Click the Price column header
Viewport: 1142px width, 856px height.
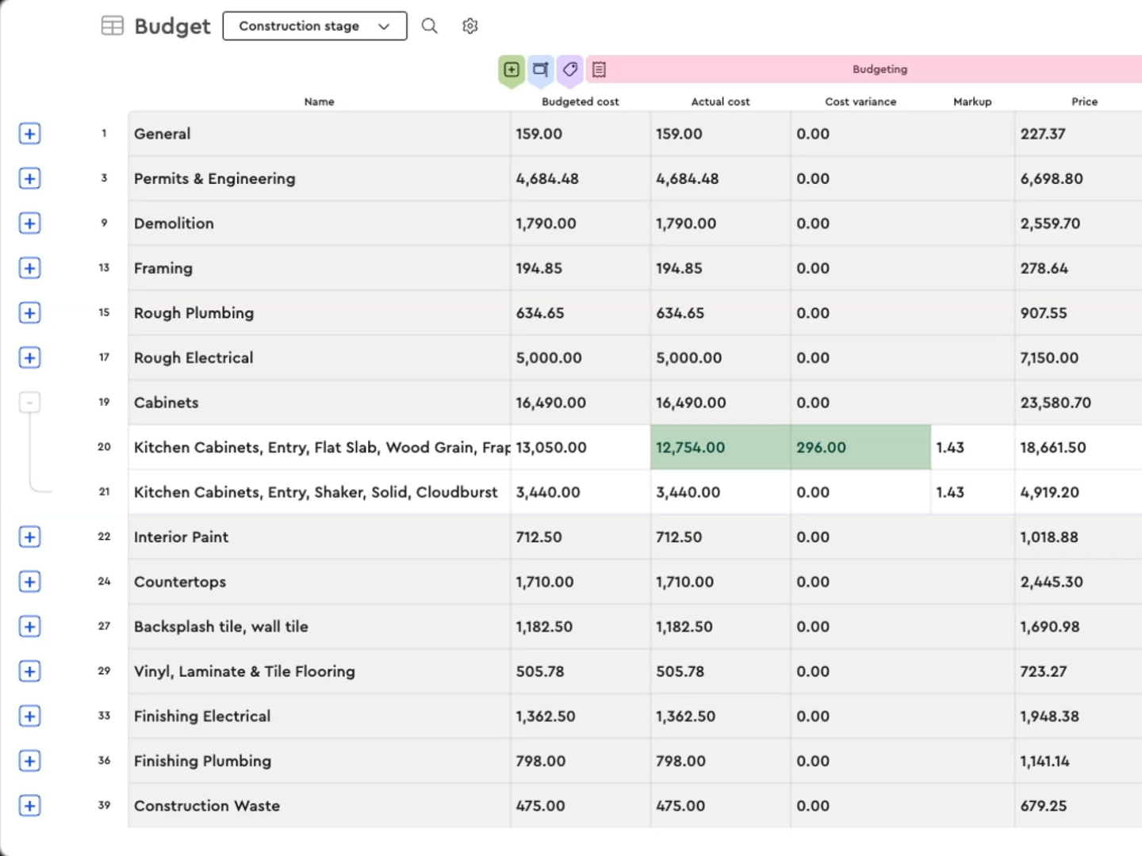1084,101
